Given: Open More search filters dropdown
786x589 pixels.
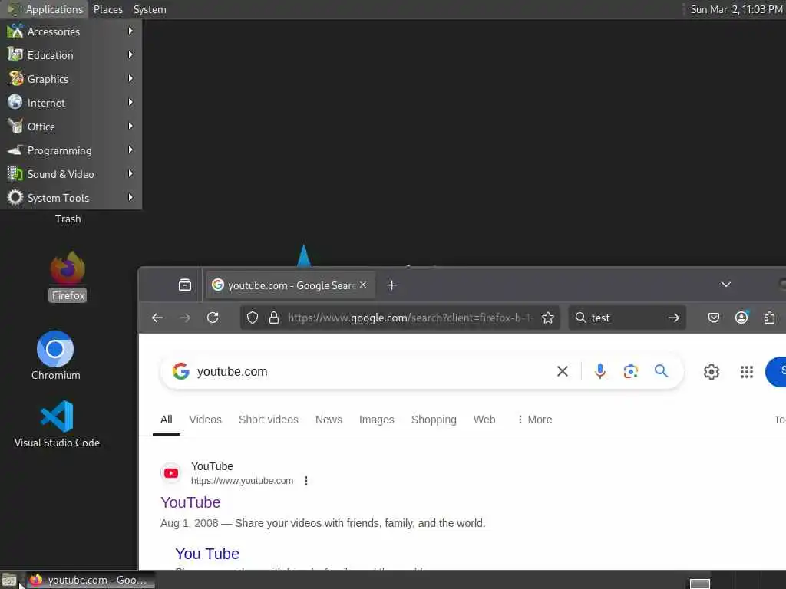Looking at the screenshot, I should click(x=534, y=420).
